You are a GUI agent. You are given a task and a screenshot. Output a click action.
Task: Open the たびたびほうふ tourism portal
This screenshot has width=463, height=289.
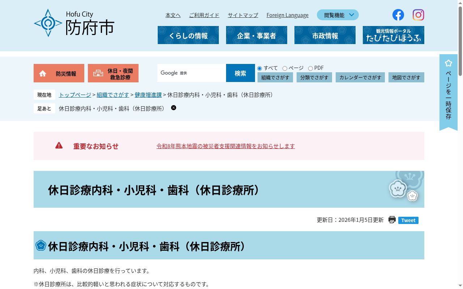point(394,35)
